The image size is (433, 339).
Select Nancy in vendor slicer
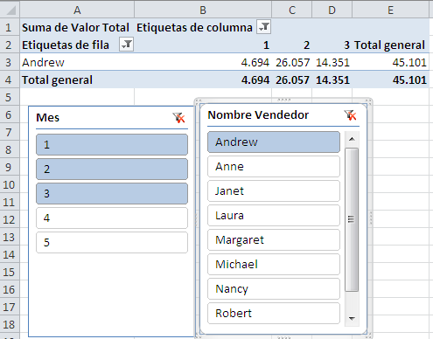point(274,288)
